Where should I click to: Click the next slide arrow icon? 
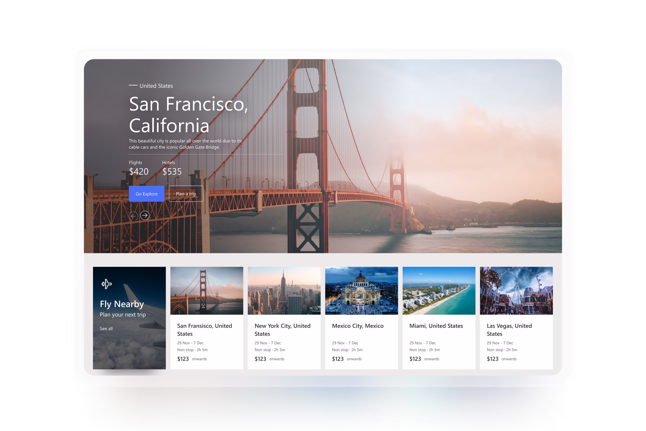145,215
